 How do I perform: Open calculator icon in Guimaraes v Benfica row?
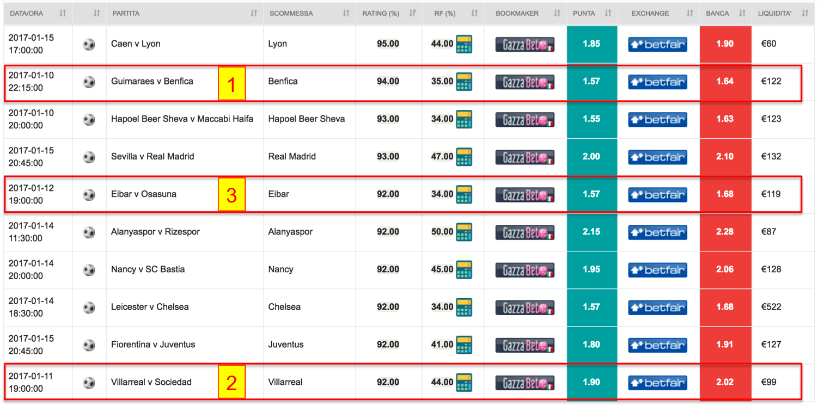click(x=464, y=82)
